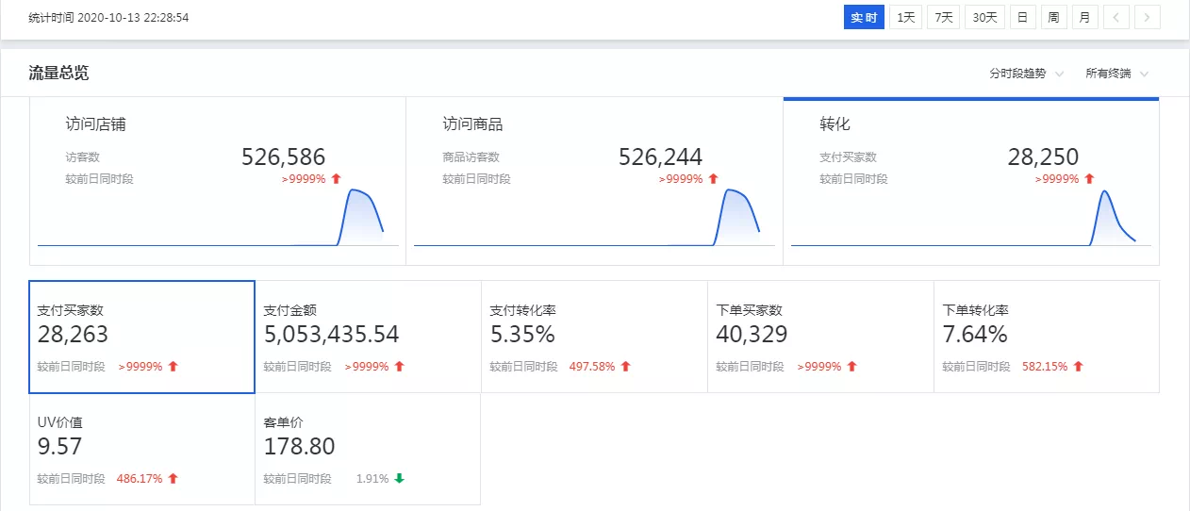Select the 下单买家数 metric card

click(x=820, y=337)
